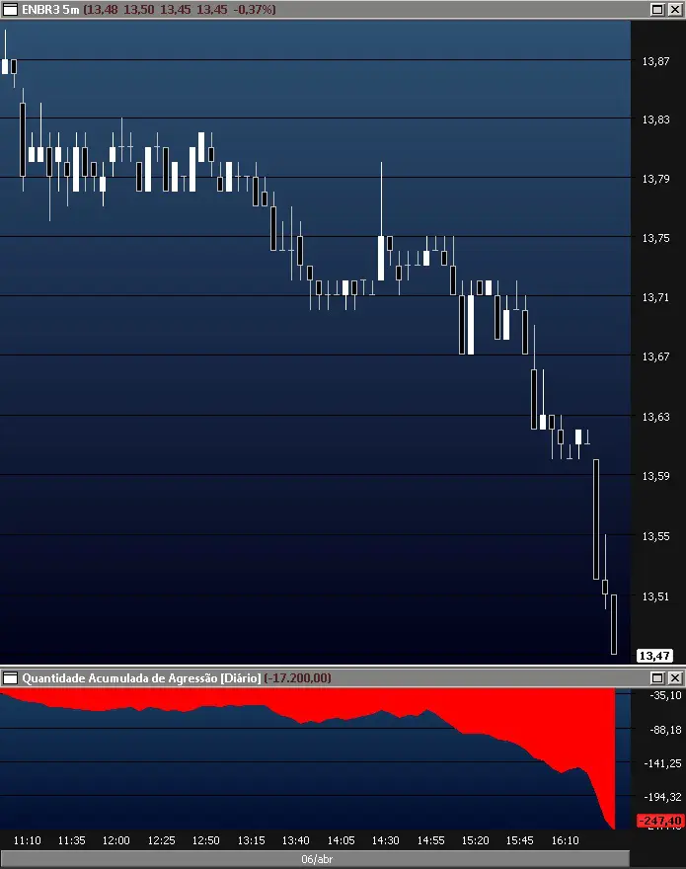Click the 14:05 time axis label
Image resolution: width=686 pixels, height=869 pixels.
tap(341, 840)
